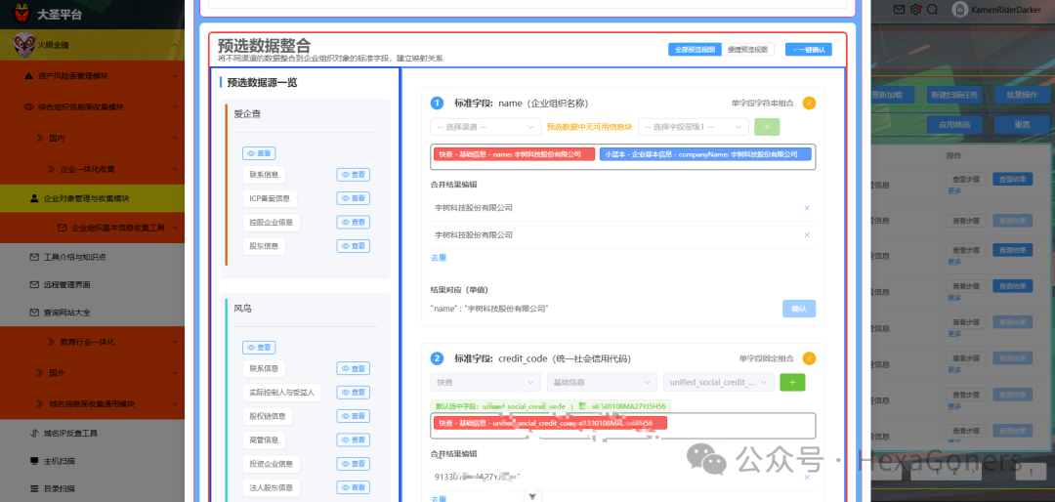Open the 选择渠道 dropdown for name field
The image size is (1055, 502).
click(x=485, y=127)
